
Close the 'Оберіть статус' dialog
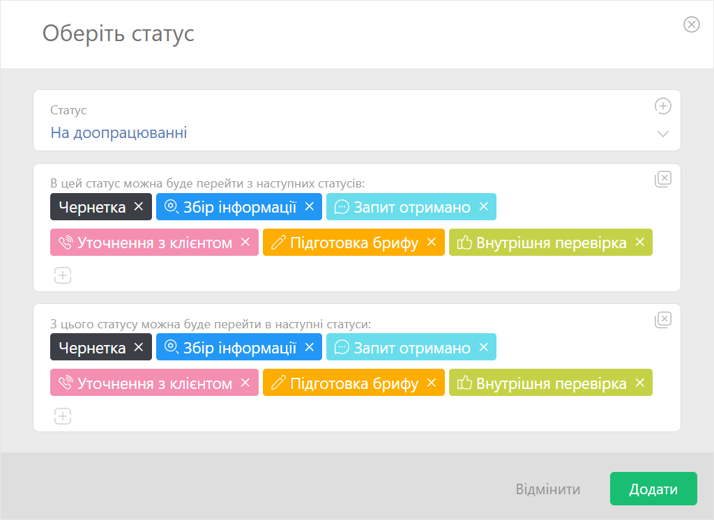click(x=691, y=25)
